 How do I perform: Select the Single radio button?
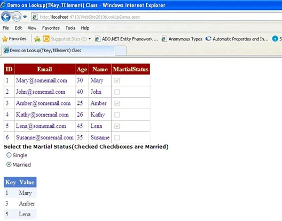tap(9, 155)
